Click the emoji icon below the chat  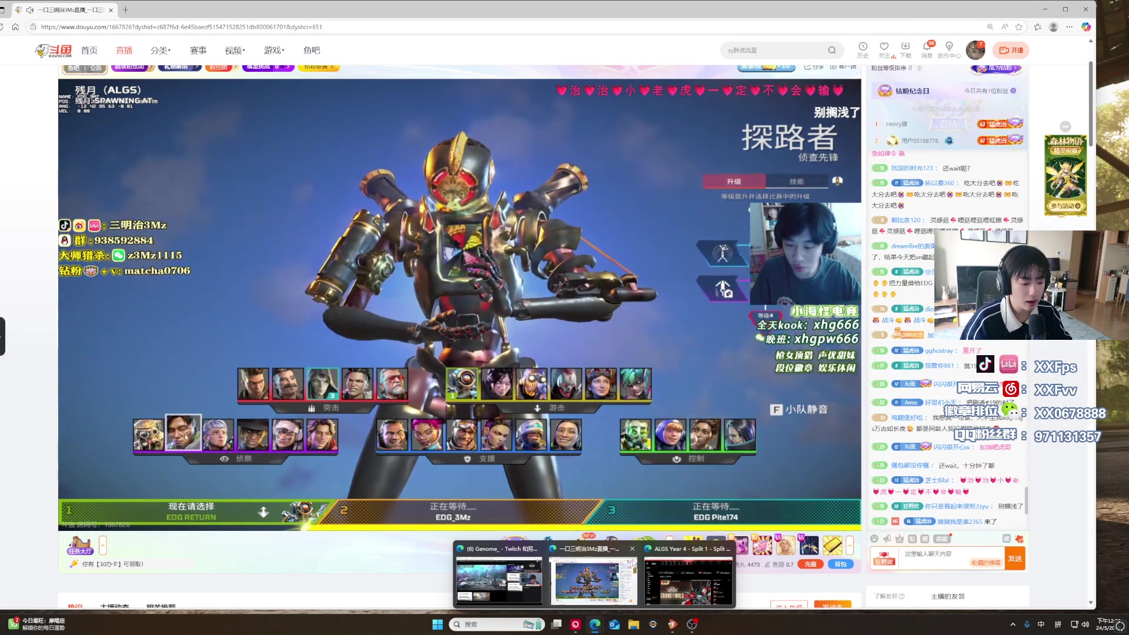(874, 539)
